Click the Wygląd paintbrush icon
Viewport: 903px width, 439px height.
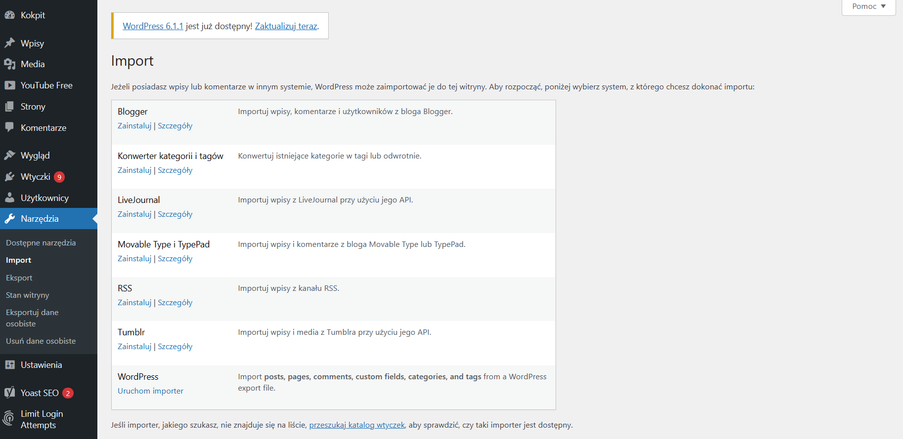(x=9, y=156)
